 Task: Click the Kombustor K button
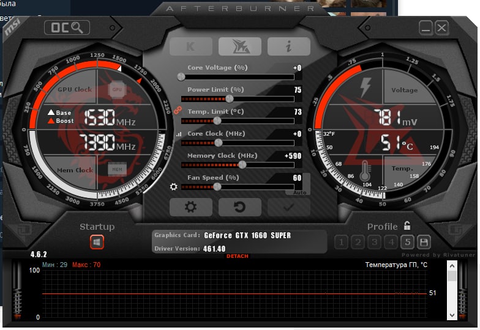[x=191, y=46]
